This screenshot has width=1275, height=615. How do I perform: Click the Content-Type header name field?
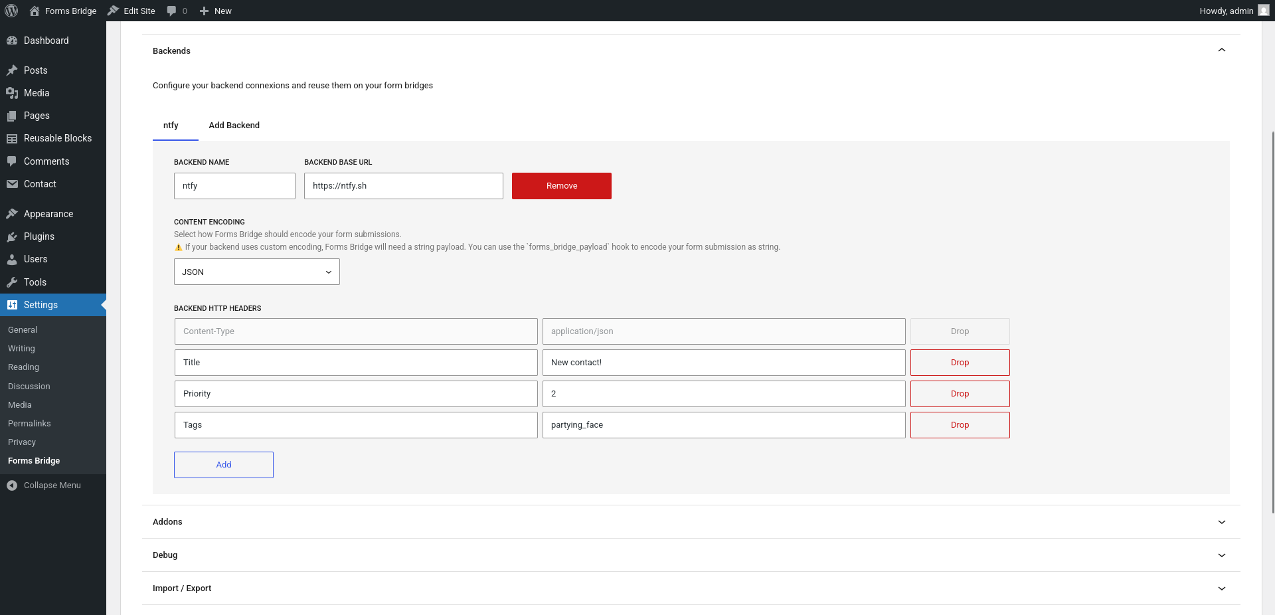356,331
